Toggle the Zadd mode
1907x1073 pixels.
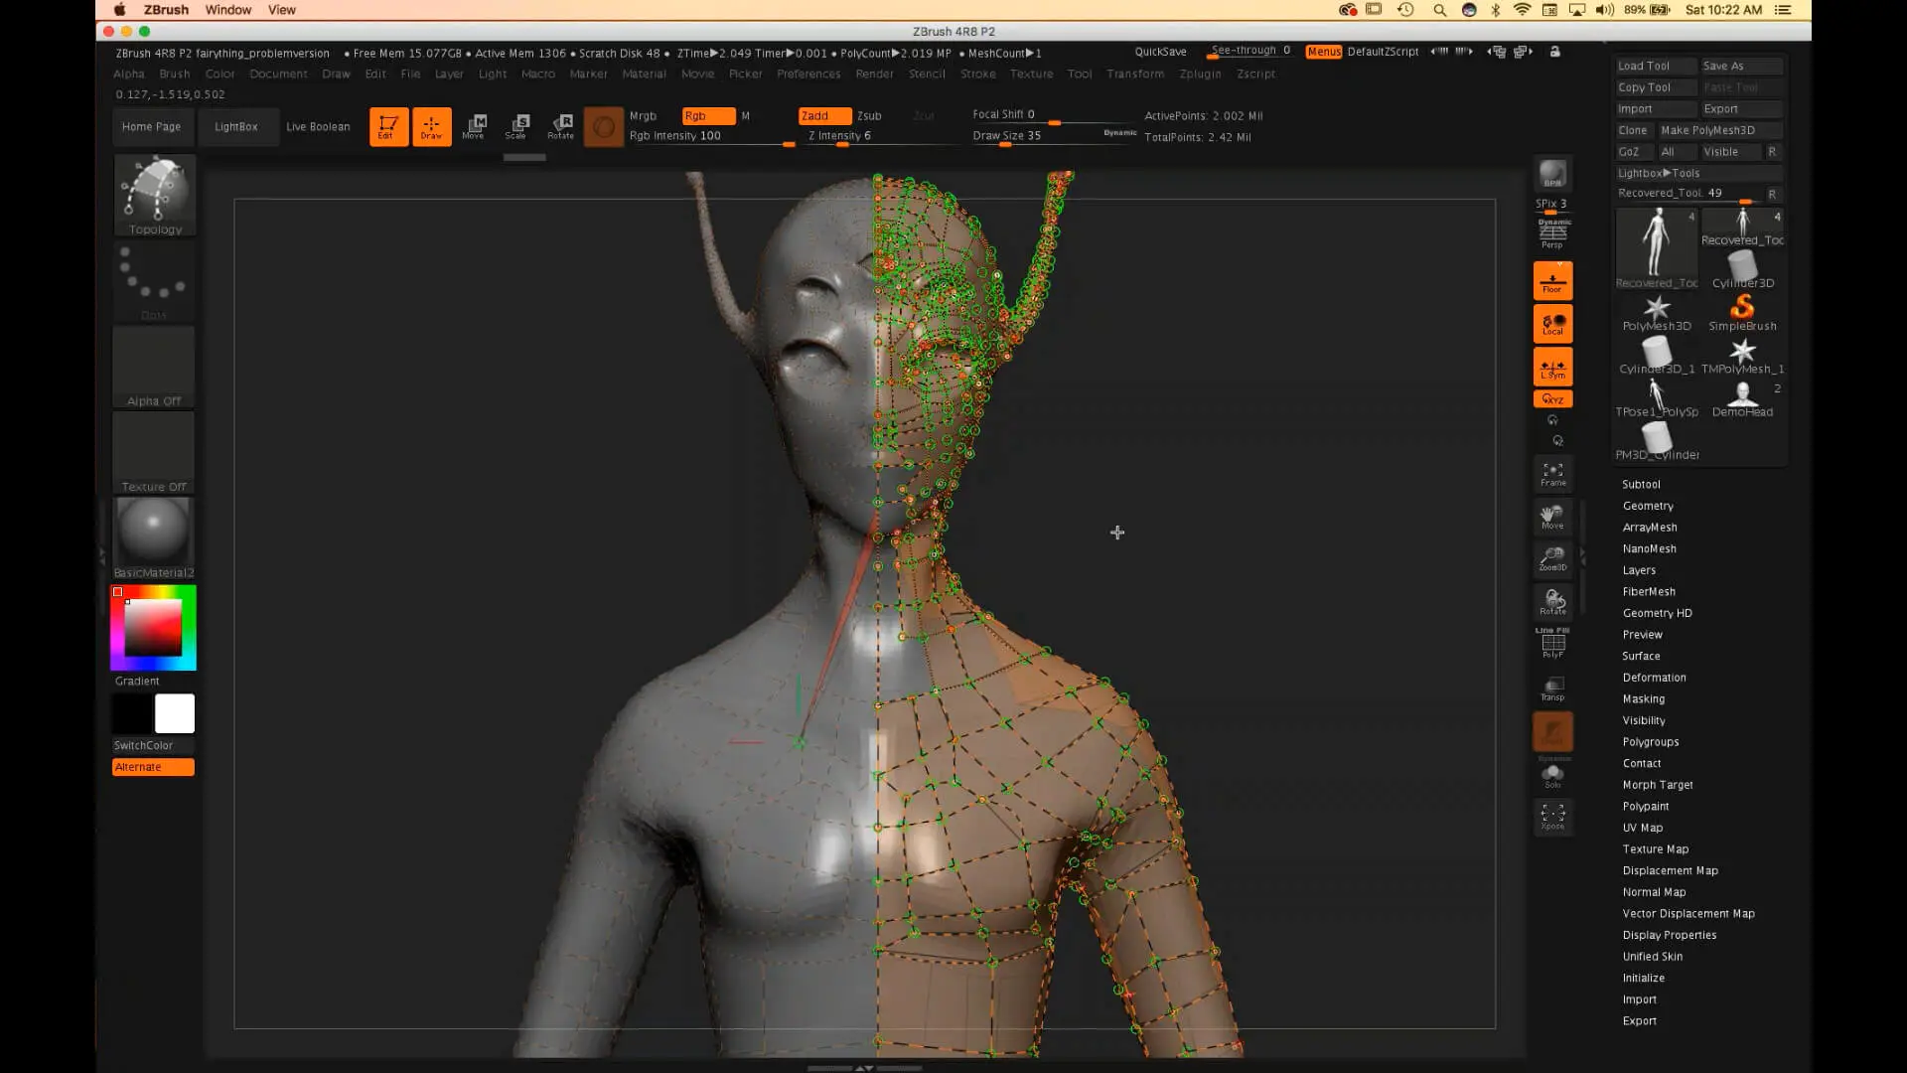823,116
